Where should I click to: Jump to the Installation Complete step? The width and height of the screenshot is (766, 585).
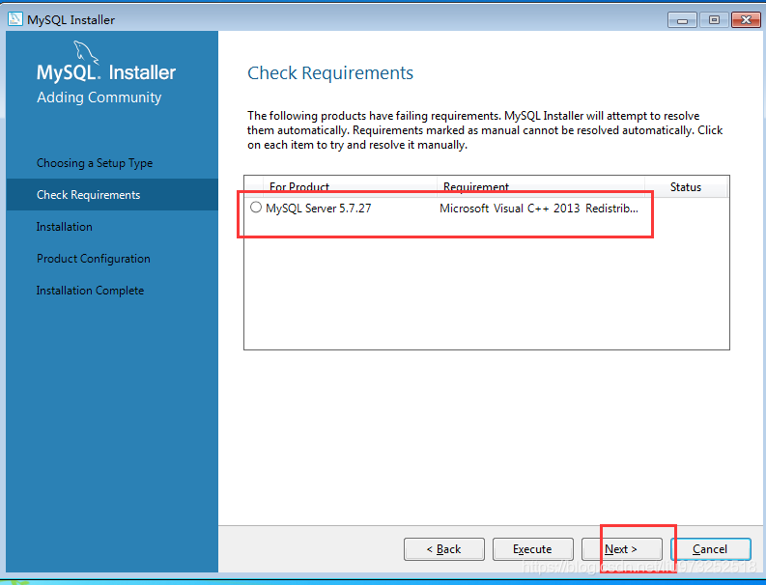pyautogui.click(x=90, y=291)
